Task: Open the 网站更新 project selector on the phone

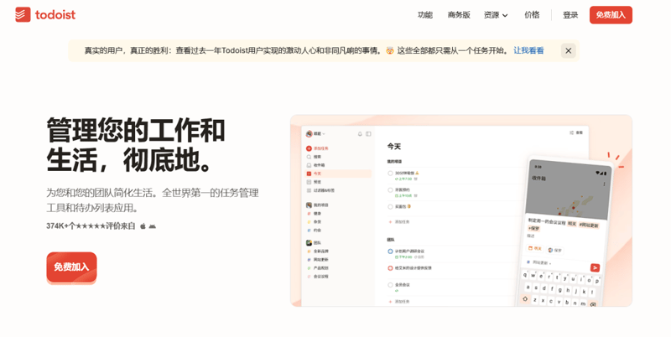Action: tap(539, 262)
